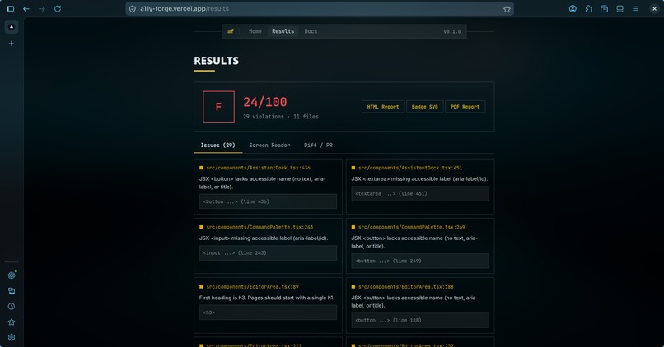Go back to the previous page
Viewport: 664px width, 347px height.
pos(26,8)
